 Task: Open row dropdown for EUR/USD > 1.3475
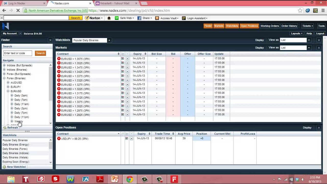point(127,67)
